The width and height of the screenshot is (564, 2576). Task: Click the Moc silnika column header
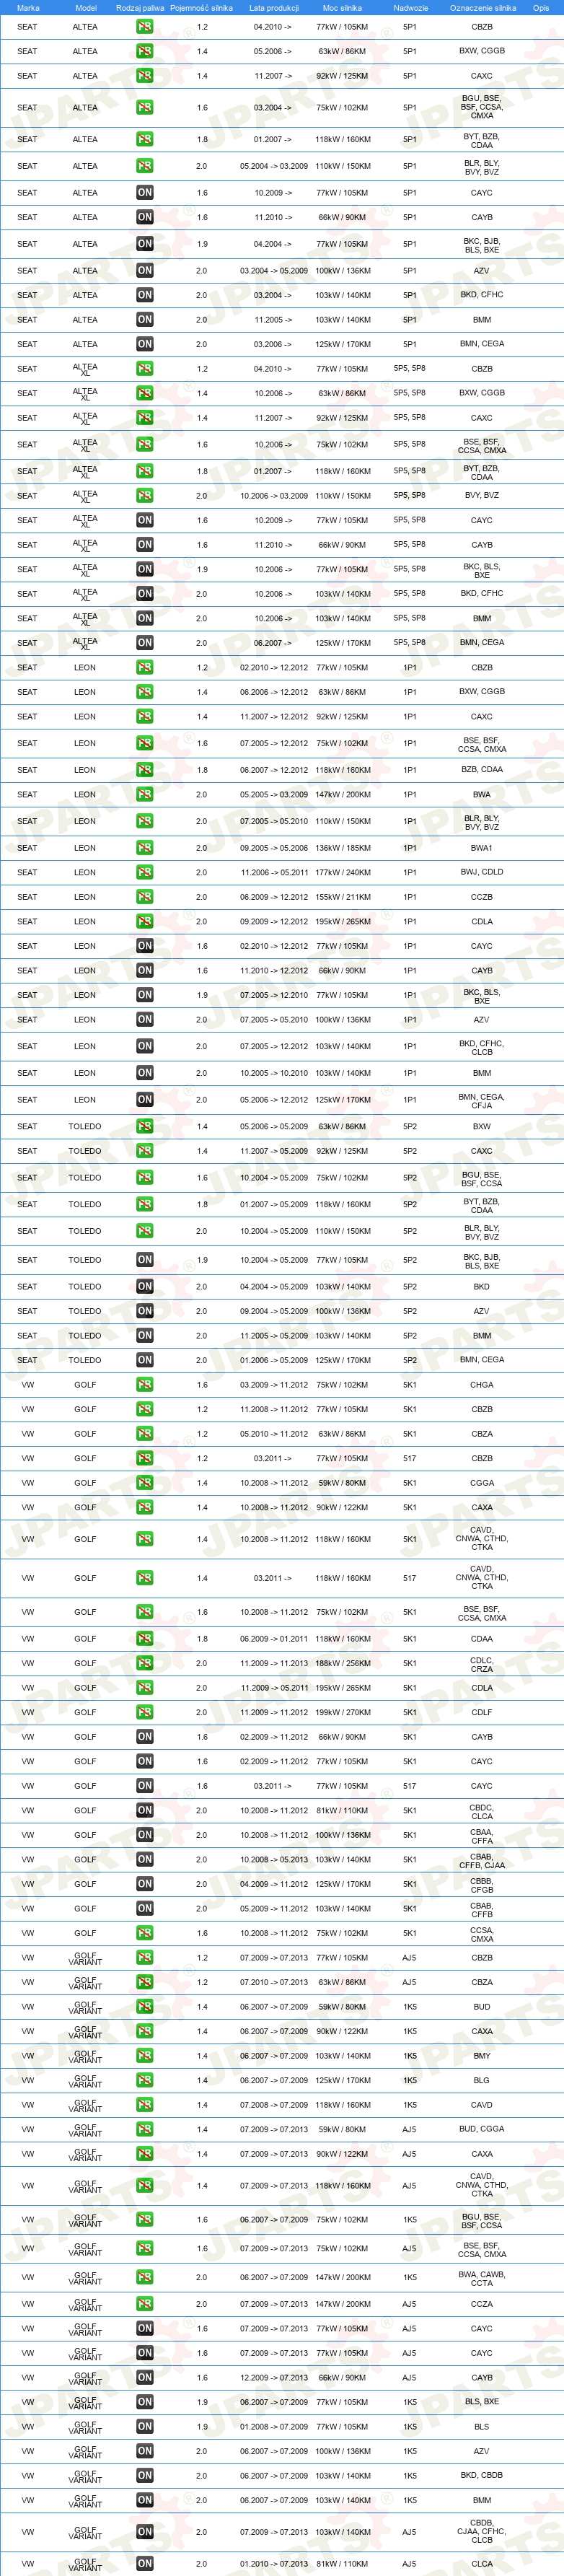pyautogui.click(x=342, y=7)
